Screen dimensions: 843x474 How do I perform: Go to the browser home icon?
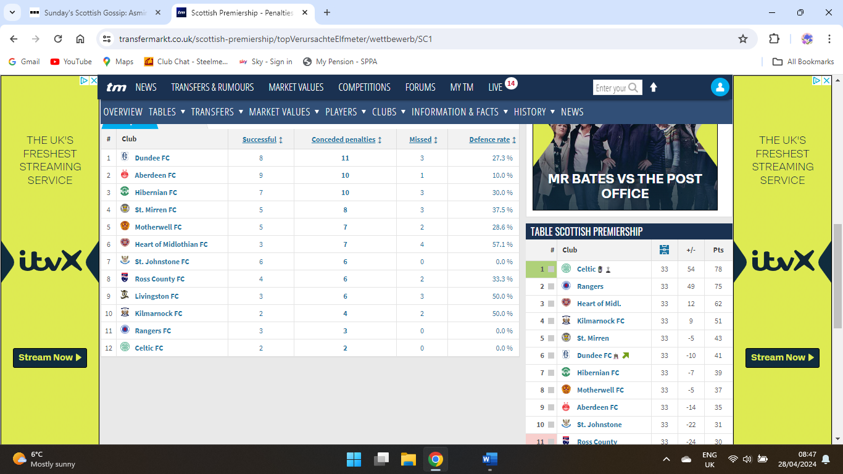(80, 39)
